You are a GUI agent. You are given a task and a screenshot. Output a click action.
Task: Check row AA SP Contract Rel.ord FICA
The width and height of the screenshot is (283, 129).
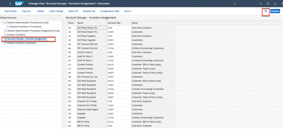65,48
